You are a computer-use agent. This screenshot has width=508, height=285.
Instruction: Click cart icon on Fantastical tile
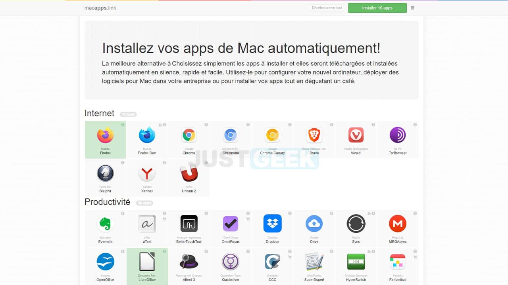coord(415,257)
